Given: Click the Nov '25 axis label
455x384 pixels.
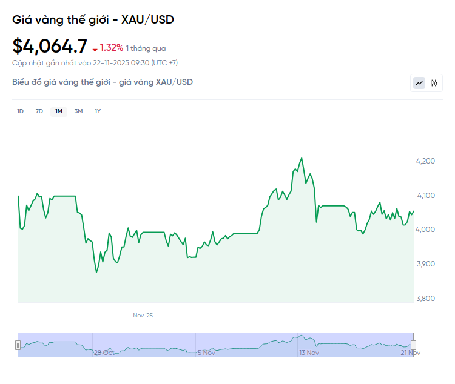Looking at the screenshot, I should pos(143,316).
